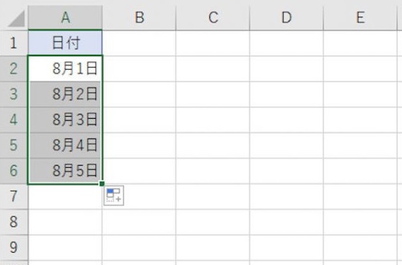Click the green fill handle square
This screenshot has height=265, width=402.
coord(102,184)
